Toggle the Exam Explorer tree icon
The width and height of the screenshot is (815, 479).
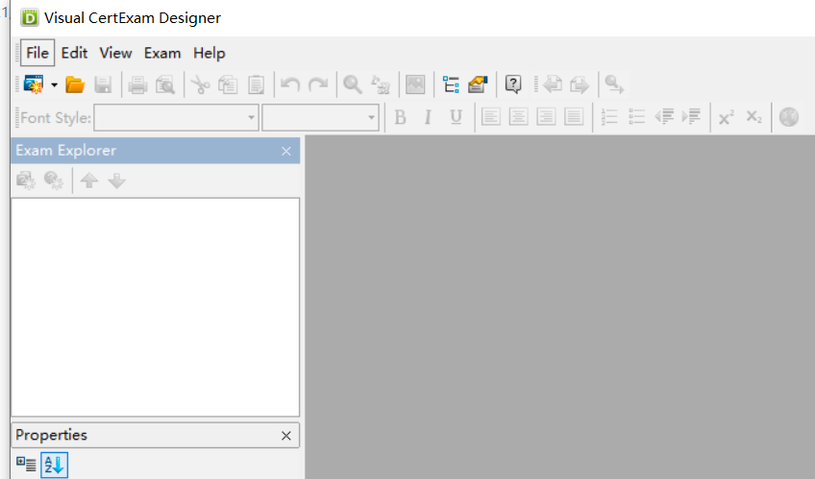pyautogui.click(x=451, y=84)
